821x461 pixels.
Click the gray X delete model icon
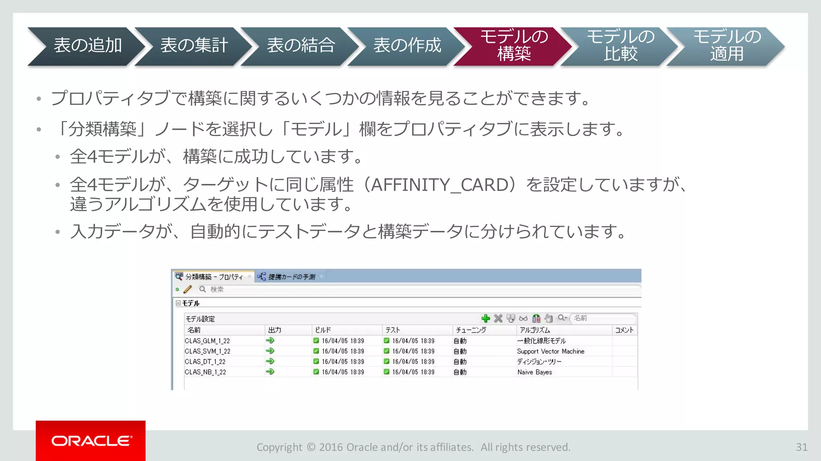click(498, 318)
